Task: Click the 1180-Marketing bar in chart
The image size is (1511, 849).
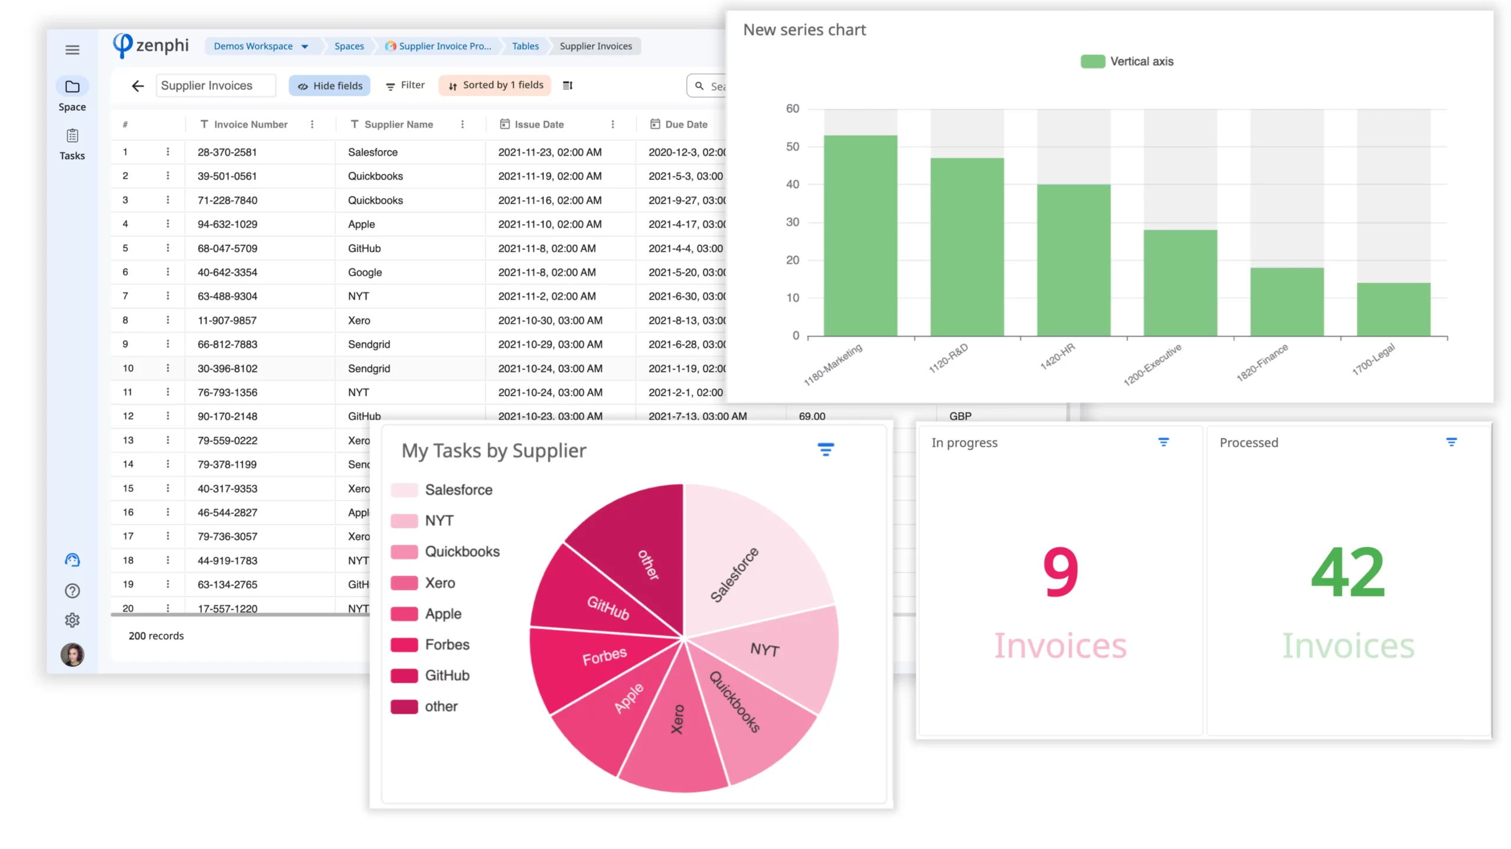Action: (860, 236)
